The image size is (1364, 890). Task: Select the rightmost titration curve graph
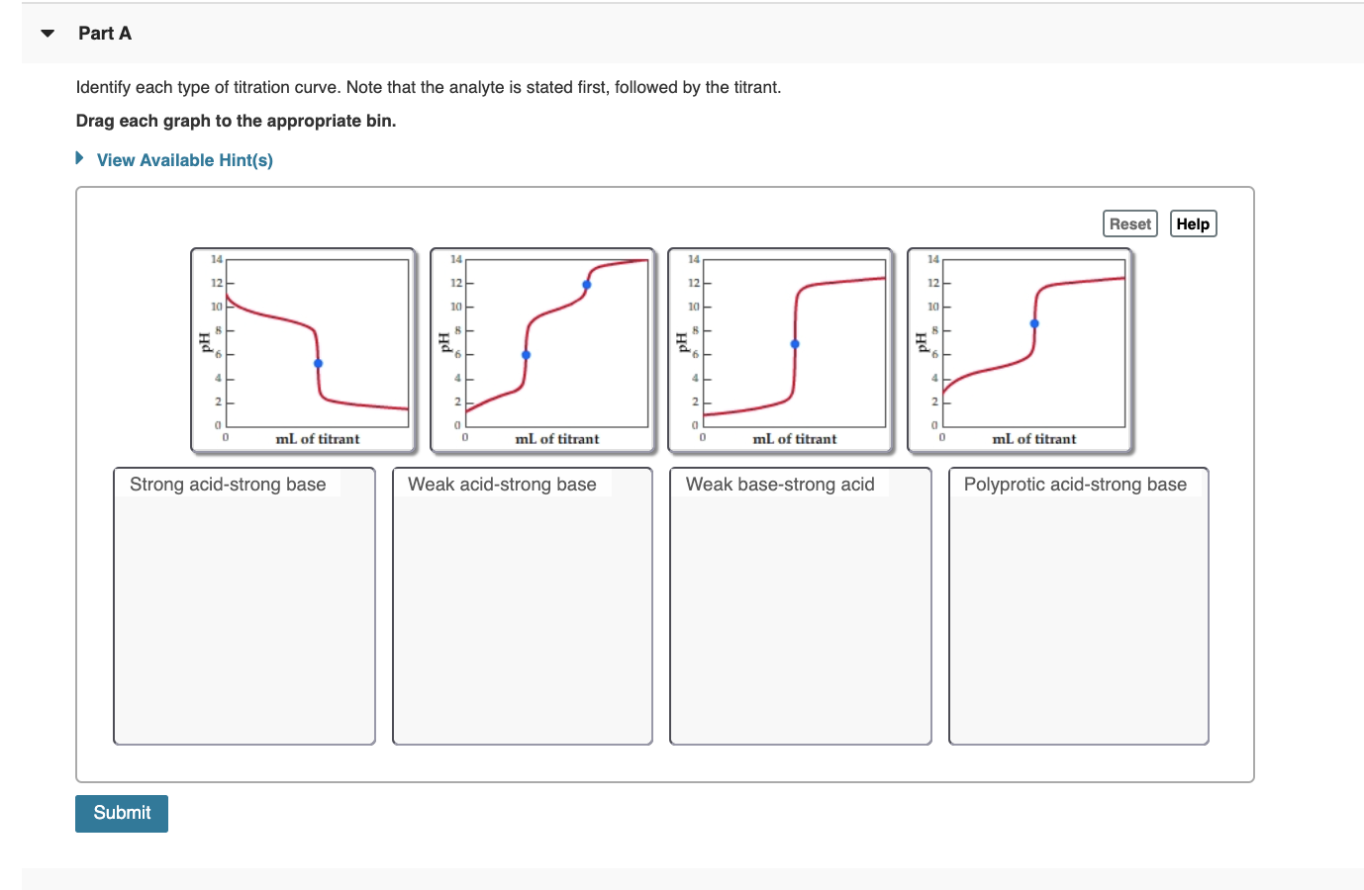pos(1019,350)
